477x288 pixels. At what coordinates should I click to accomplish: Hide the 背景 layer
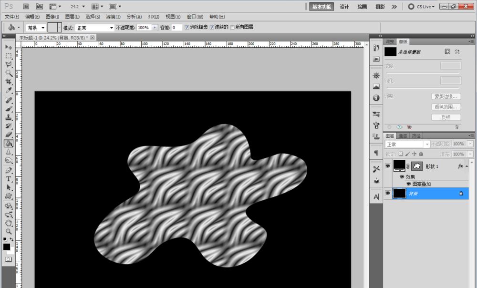tap(387, 193)
